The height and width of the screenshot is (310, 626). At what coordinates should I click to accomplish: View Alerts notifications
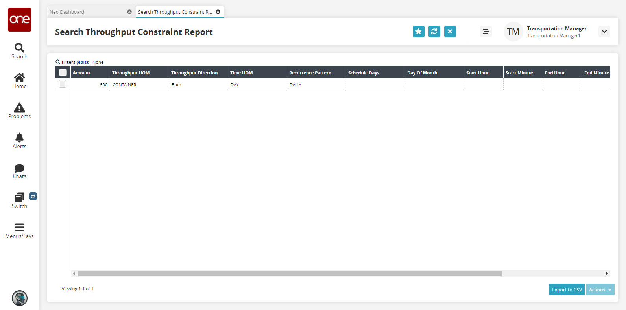click(x=19, y=141)
